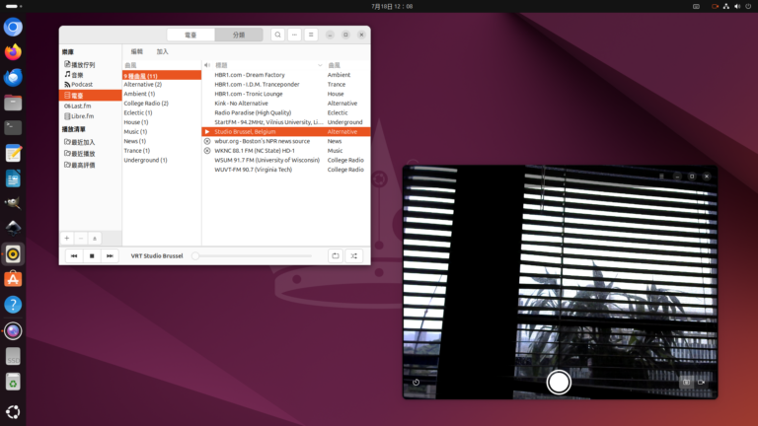The height and width of the screenshot is (426, 758).
Task: Filter by Alternative (2) genre
Action: [162, 85]
